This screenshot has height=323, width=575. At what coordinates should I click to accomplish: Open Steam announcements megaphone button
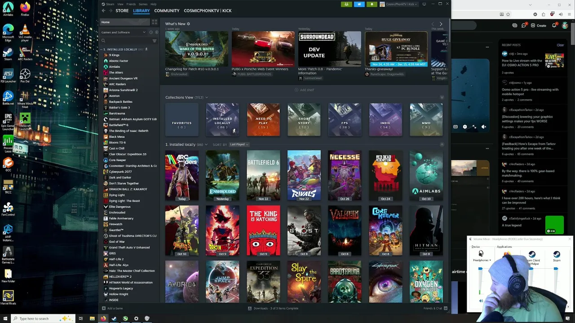(x=359, y=4)
